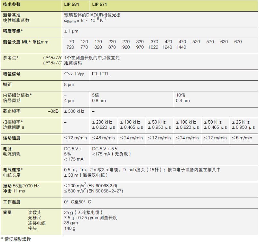Screen dimensions: 259x242
Task: Select the speed value ≤ 72 m/min
Action: 76,138
